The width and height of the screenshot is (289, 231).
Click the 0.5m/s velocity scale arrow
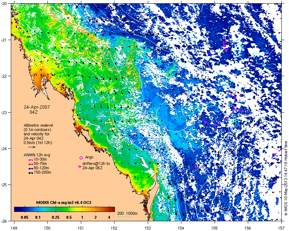[32, 147]
